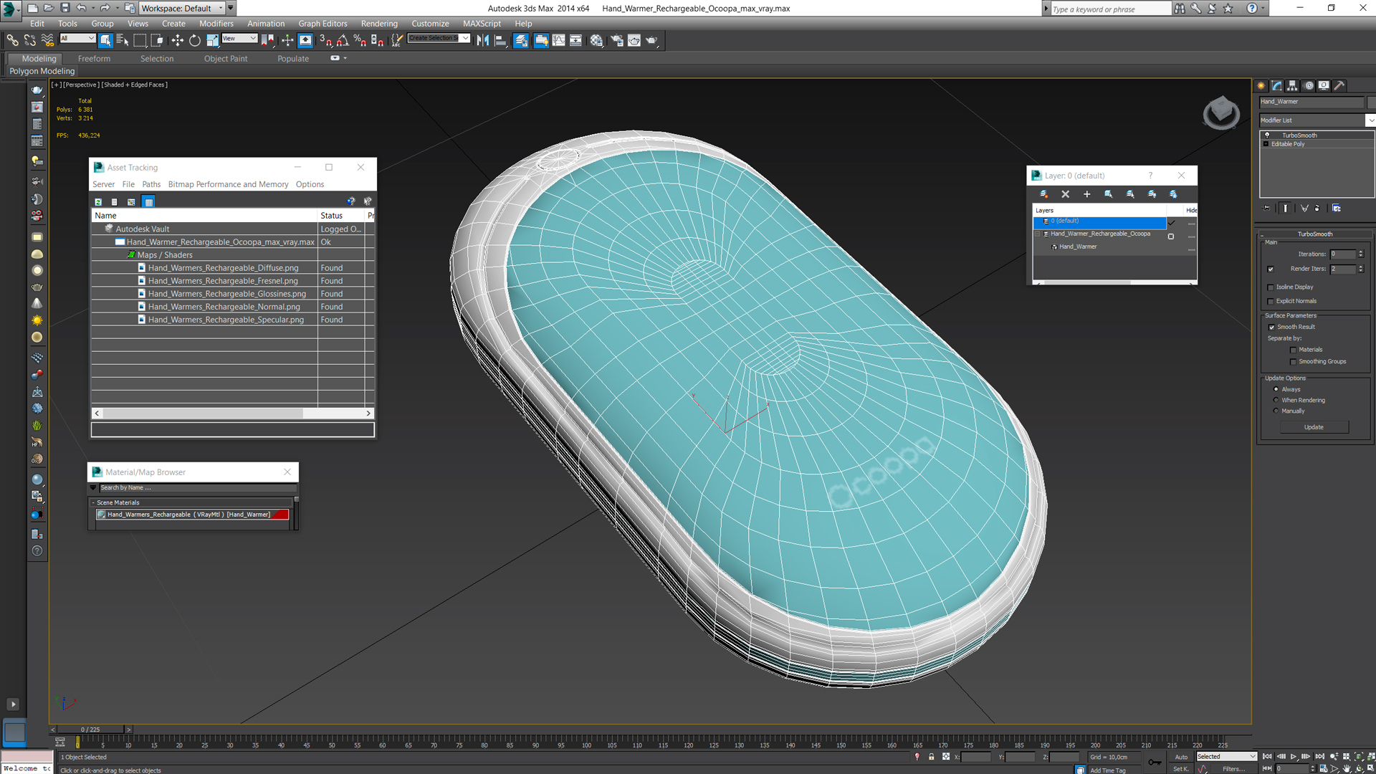The image size is (1376, 774).
Task: Click the Update button in TurboSmooth
Action: pos(1314,427)
